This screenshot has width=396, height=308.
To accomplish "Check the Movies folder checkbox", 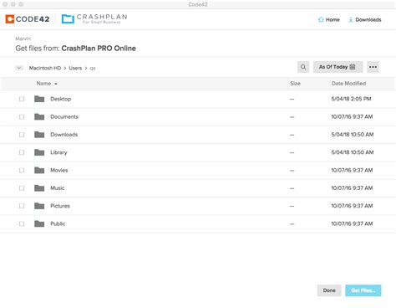I will [22, 170].
